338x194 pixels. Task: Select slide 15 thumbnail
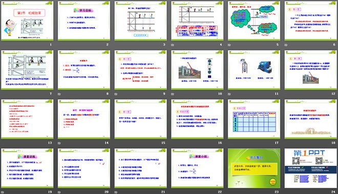pos(140,119)
